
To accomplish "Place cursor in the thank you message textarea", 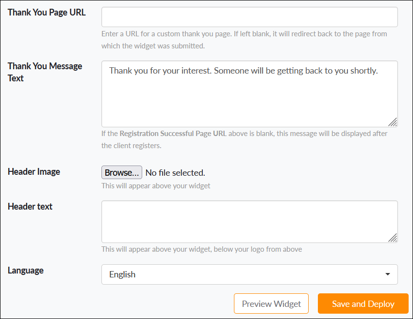I will pyautogui.click(x=249, y=92).
